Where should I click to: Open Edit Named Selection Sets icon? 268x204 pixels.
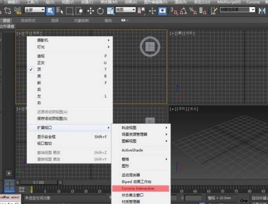pos(214,11)
